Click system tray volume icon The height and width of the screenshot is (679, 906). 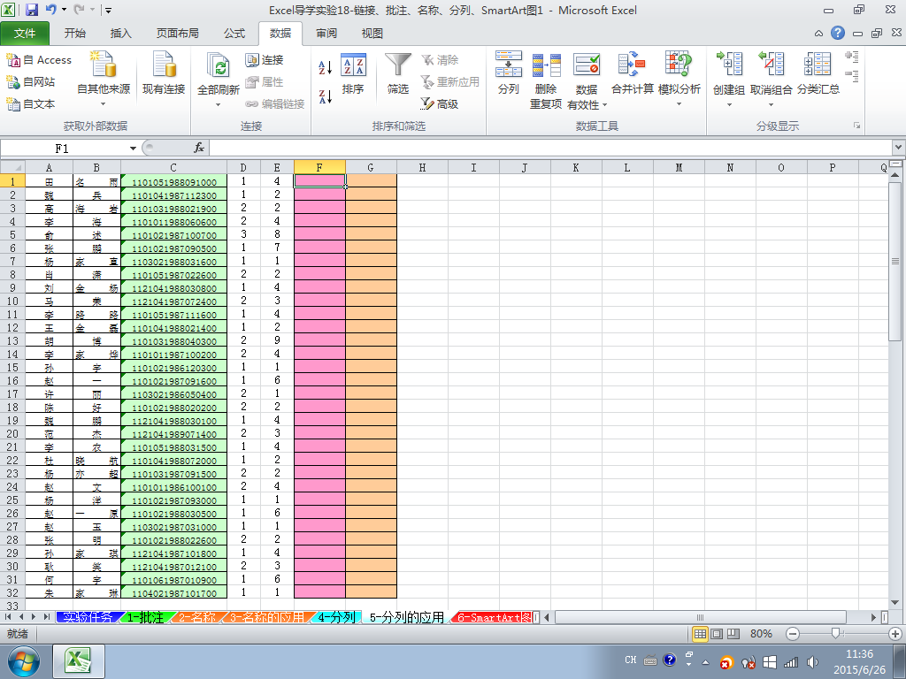pos(812,661)
